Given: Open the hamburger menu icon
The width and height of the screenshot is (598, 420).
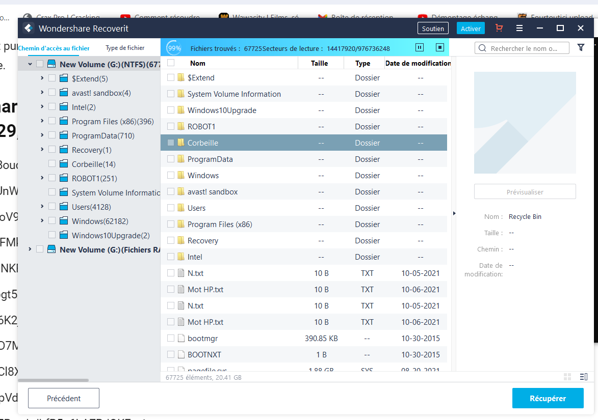Looking at the screenshot, I should 519,28.
